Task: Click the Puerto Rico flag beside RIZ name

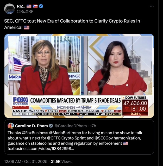Action: point(35,6)
